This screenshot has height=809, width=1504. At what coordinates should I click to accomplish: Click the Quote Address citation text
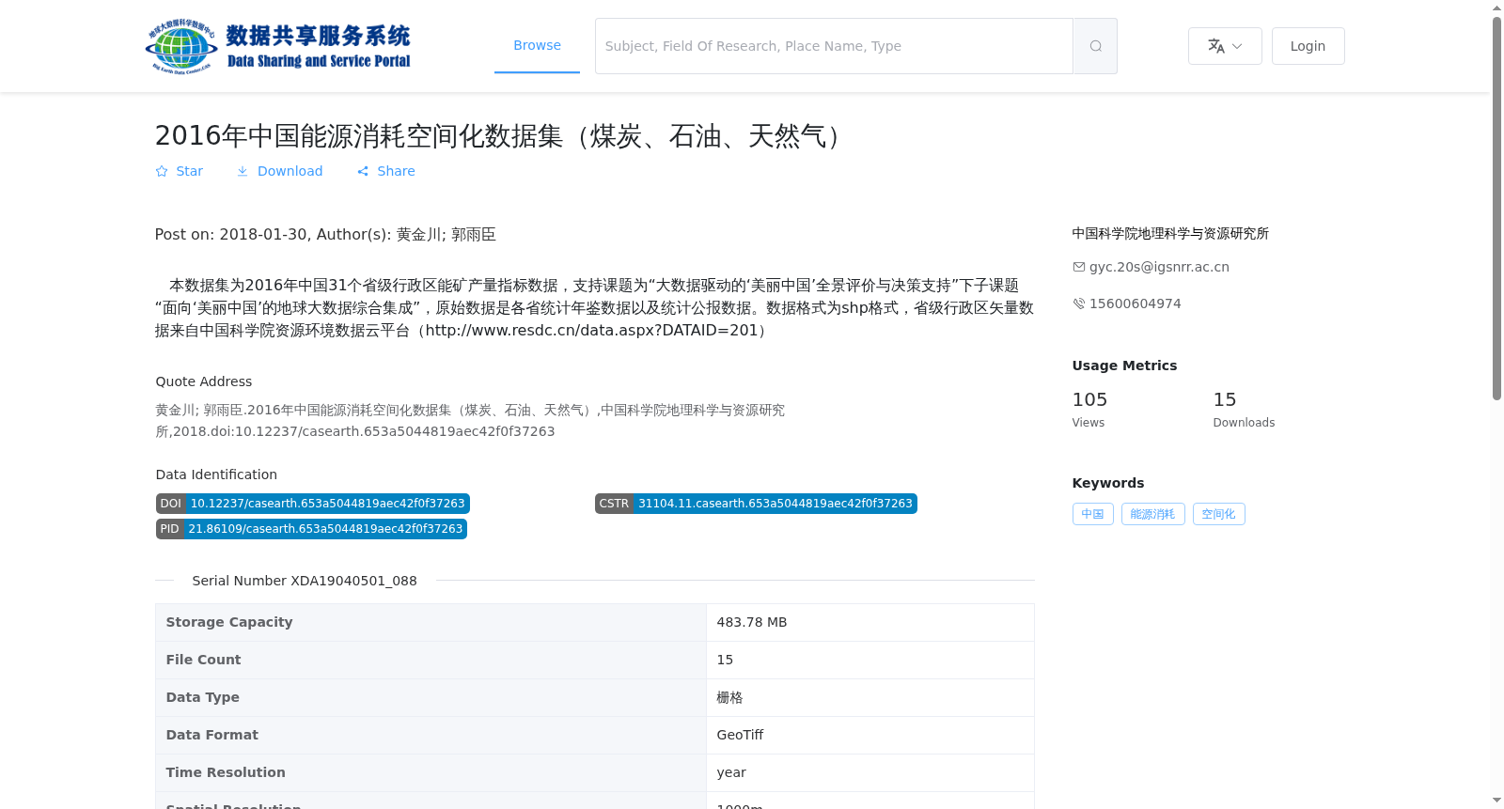[470, 421]
